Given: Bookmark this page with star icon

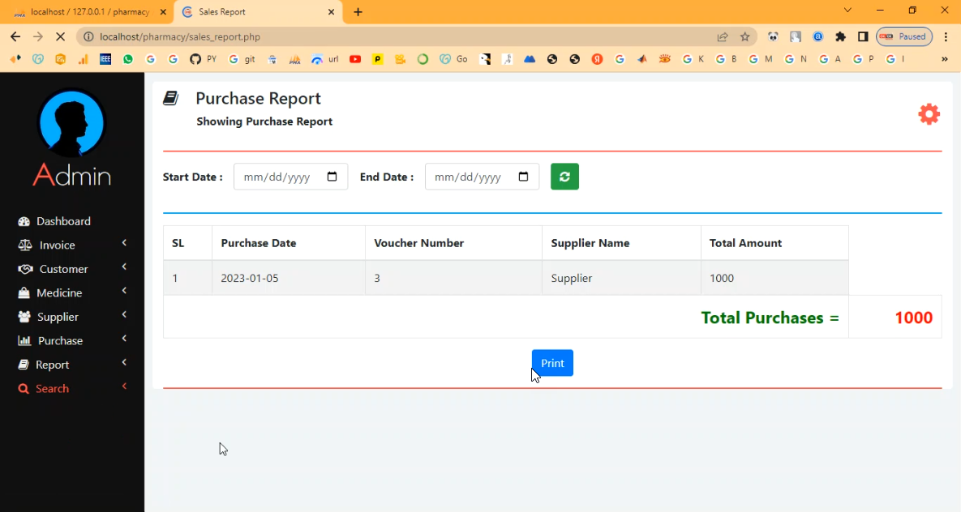Looking at the screenshot, I should (744, 36).
